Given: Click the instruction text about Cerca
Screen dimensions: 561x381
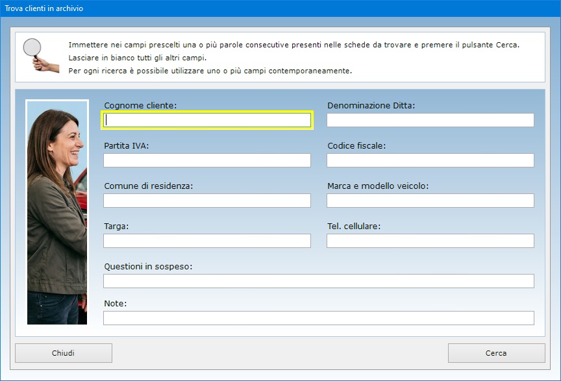Looking at the screenshot, I should [293, 45].
